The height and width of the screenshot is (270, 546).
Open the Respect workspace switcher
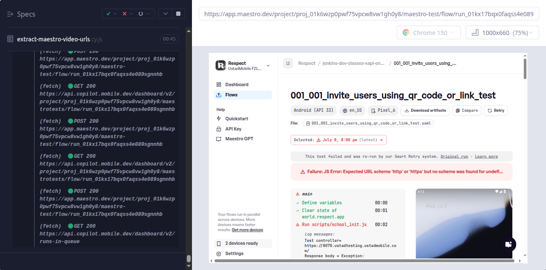pyautogui.click(x=243, y=65)
